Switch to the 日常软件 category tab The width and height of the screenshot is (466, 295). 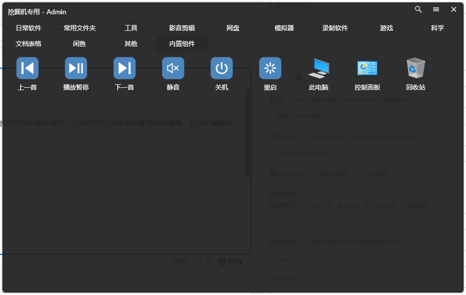(x=28, y=28)
